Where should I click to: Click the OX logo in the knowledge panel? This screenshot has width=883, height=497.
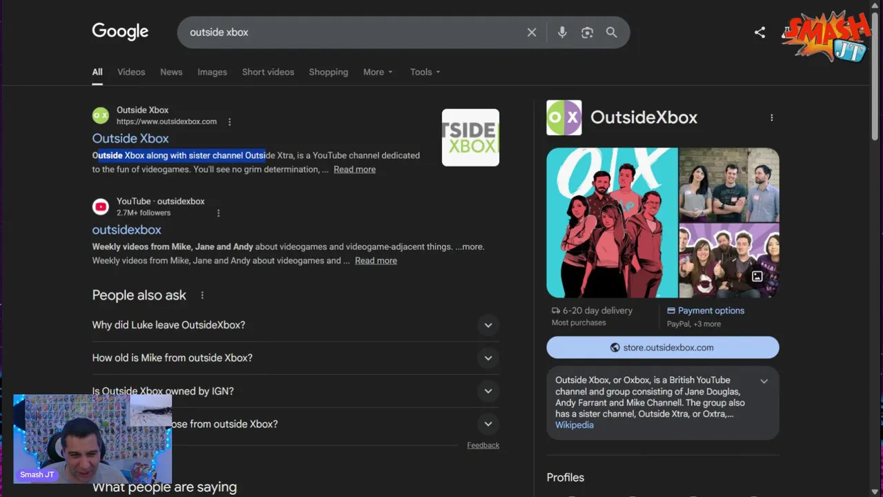(x=564, y=117)
